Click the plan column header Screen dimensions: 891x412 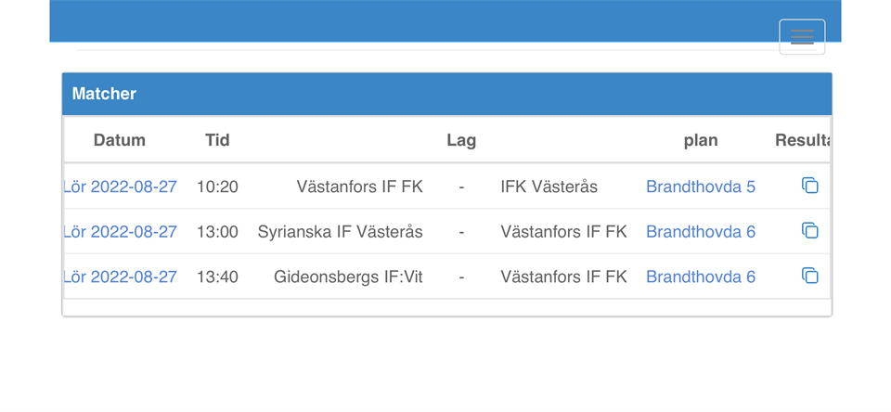(x=701, y=140)
